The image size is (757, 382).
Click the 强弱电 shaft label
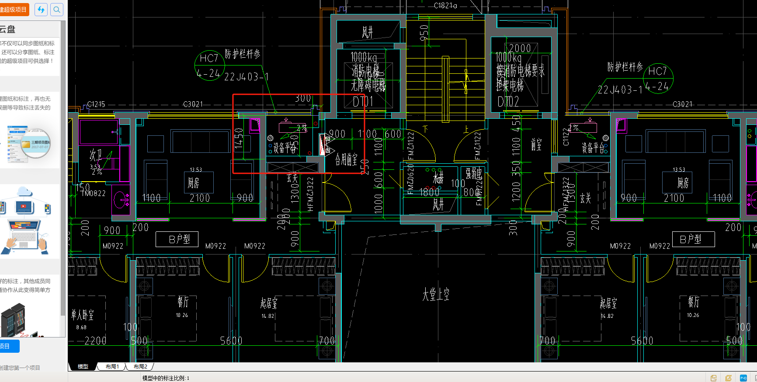point(474,173)
